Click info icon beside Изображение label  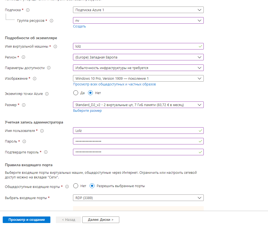(x=35, y=79)
